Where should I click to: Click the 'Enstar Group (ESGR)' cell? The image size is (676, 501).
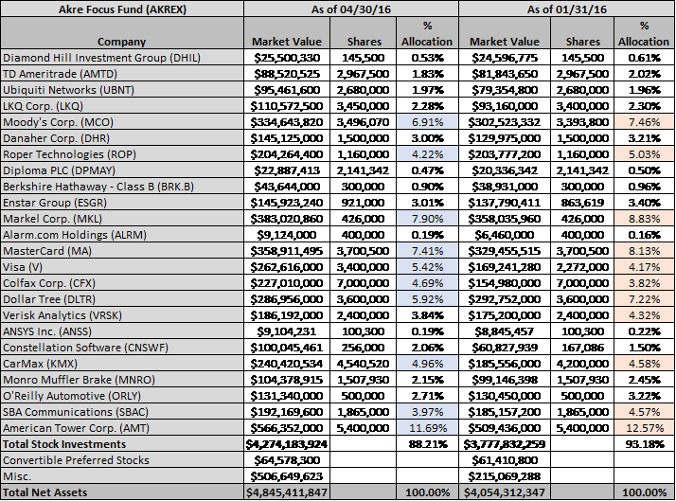click(122, 203)
